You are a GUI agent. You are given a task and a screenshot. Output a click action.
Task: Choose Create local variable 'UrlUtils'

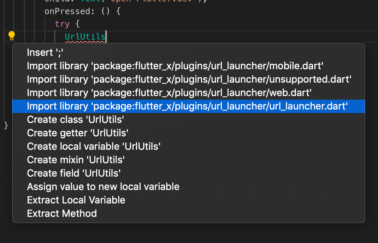(x=189, y=146)
